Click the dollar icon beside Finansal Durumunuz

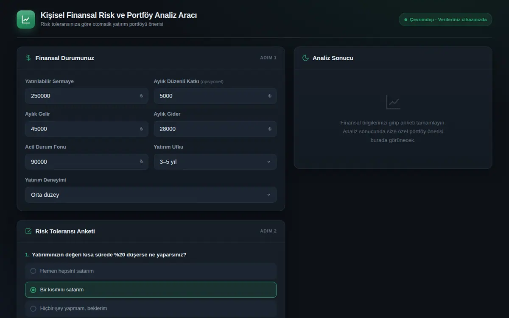pos(28,58)
